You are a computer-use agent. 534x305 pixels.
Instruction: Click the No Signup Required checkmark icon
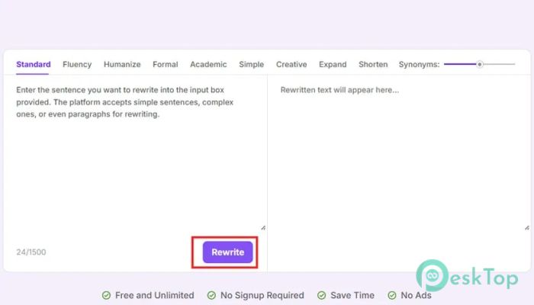pyautogui.click(x=211, y=295)
